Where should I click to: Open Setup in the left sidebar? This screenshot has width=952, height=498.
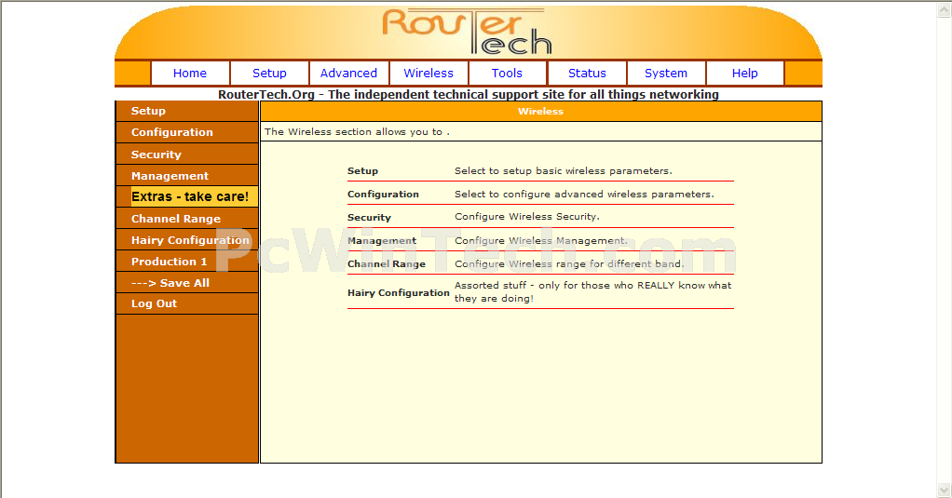click(x=187, y=111)
